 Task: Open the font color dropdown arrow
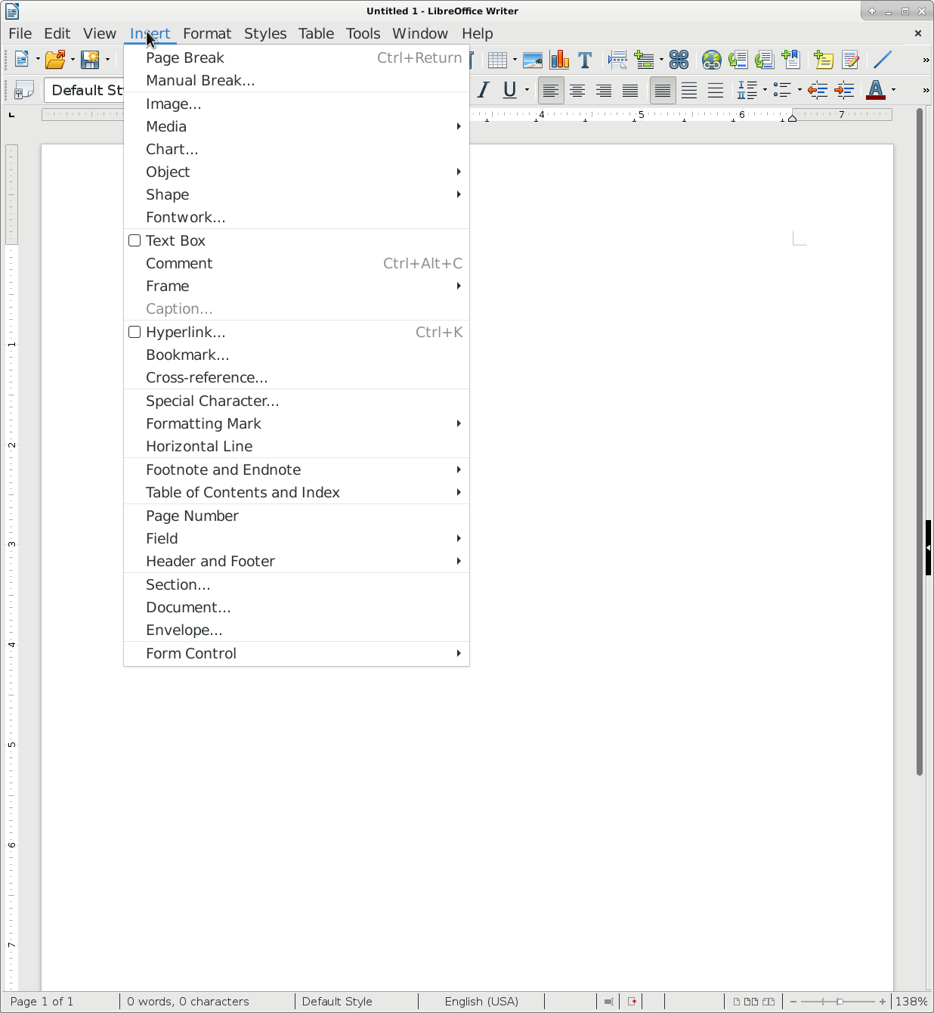tap(894, 91)
